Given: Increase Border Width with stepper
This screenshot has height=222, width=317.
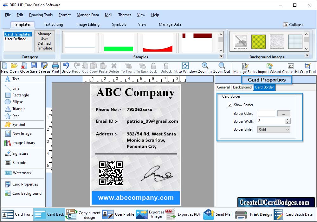Looking at the screenshot, I should pyautogui.click(x=288, y=120).
